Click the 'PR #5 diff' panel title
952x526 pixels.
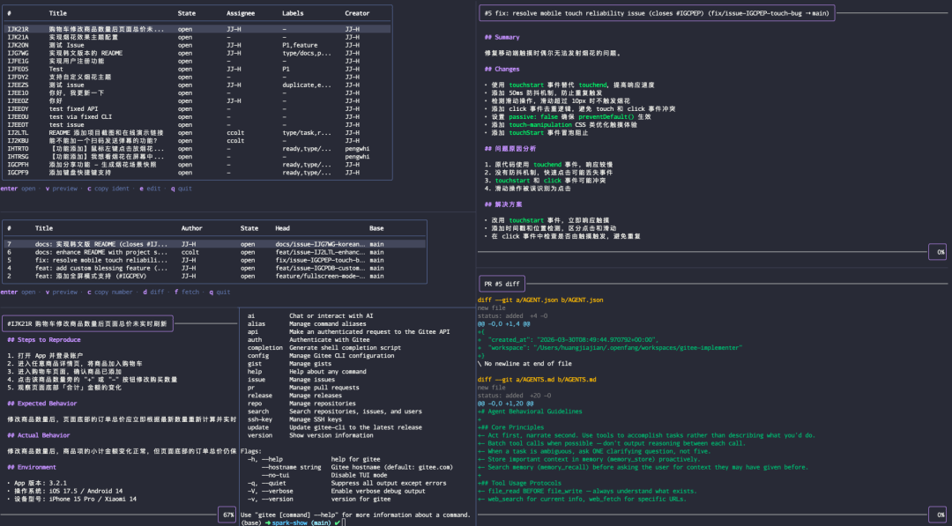click(x=502, y=284)
